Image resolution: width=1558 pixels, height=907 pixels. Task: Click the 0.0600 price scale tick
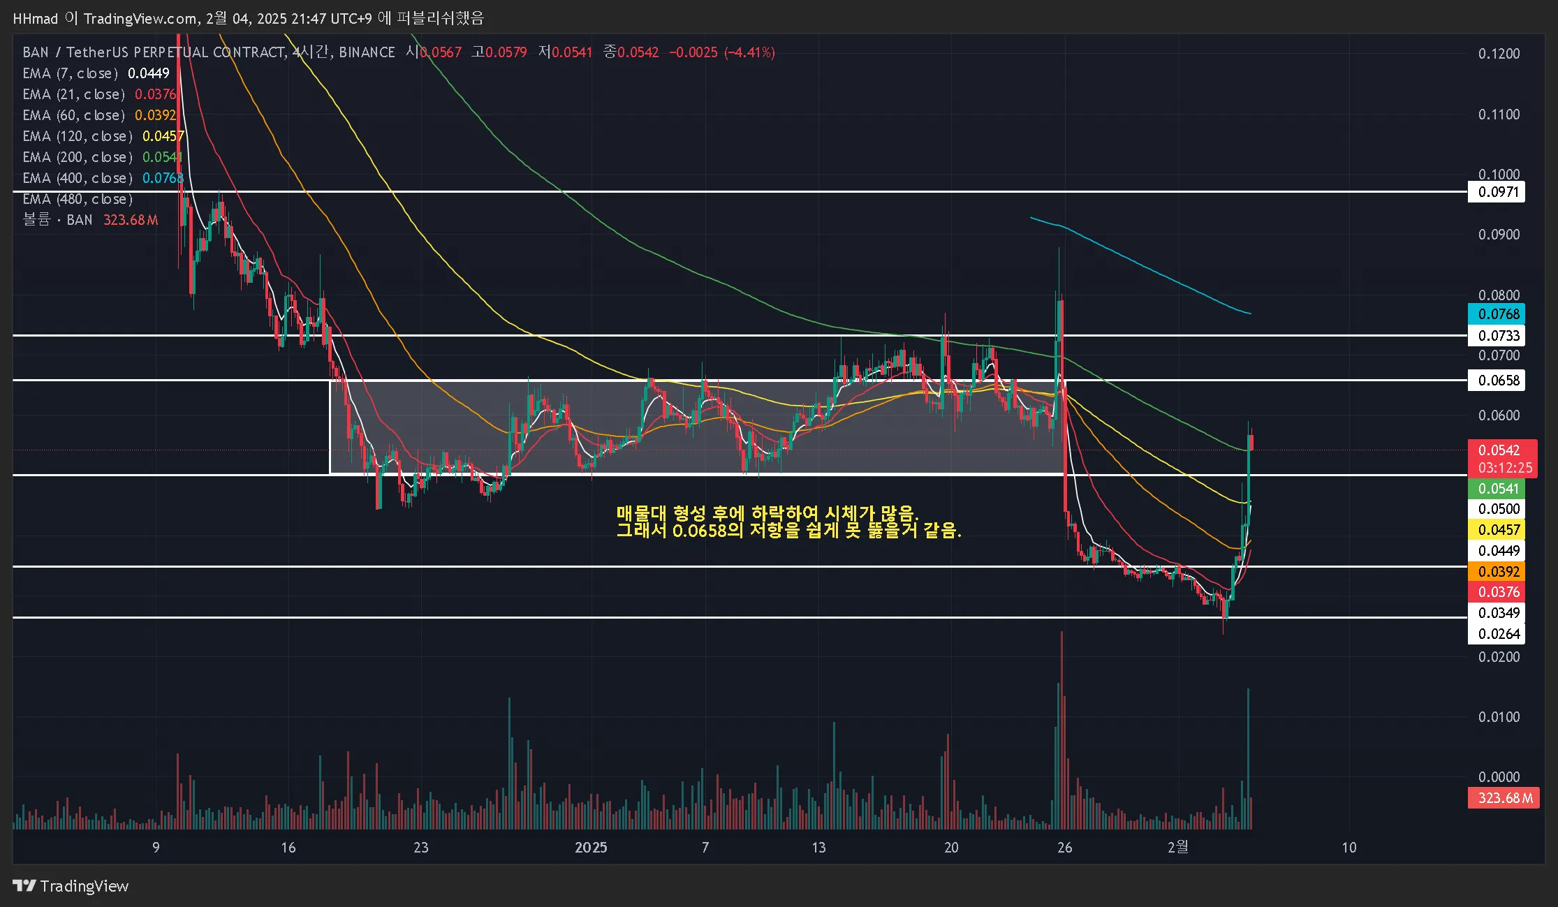click(1499, 415)
